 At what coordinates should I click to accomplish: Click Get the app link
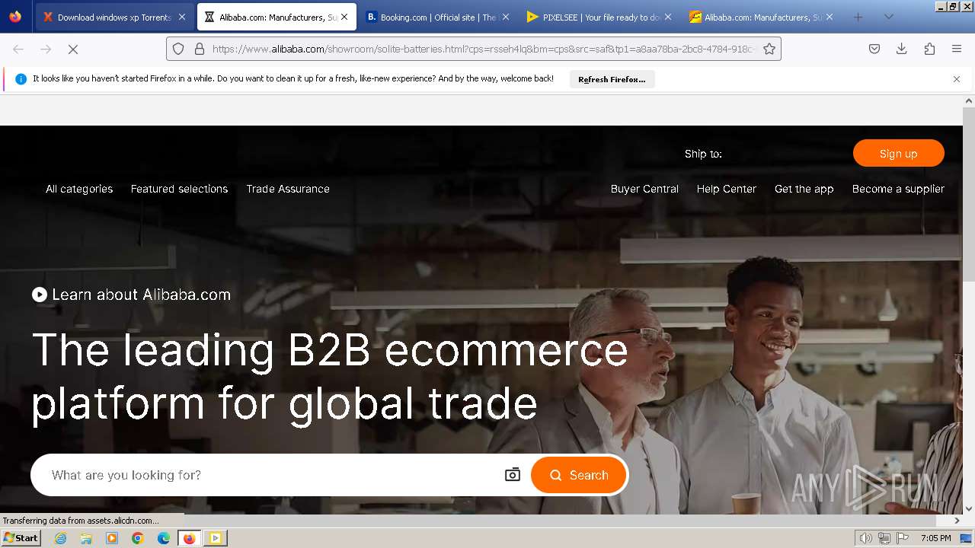point(804,189)
